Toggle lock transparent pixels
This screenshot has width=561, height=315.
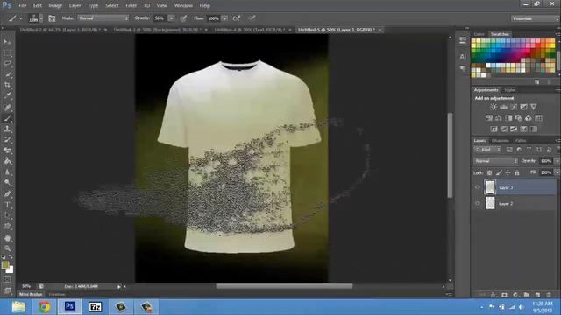(489, 172)
